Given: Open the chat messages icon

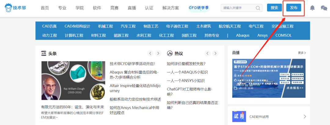Looking at the screenshot, I should (324, 8).
